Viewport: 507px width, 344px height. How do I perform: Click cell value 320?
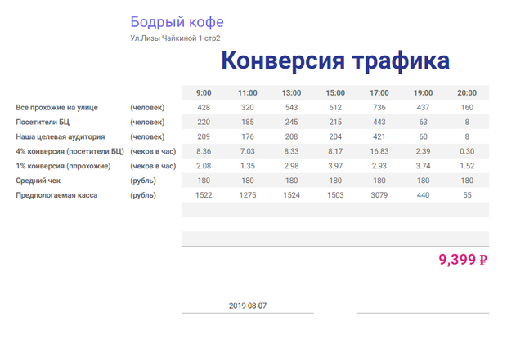coord(248,108)
